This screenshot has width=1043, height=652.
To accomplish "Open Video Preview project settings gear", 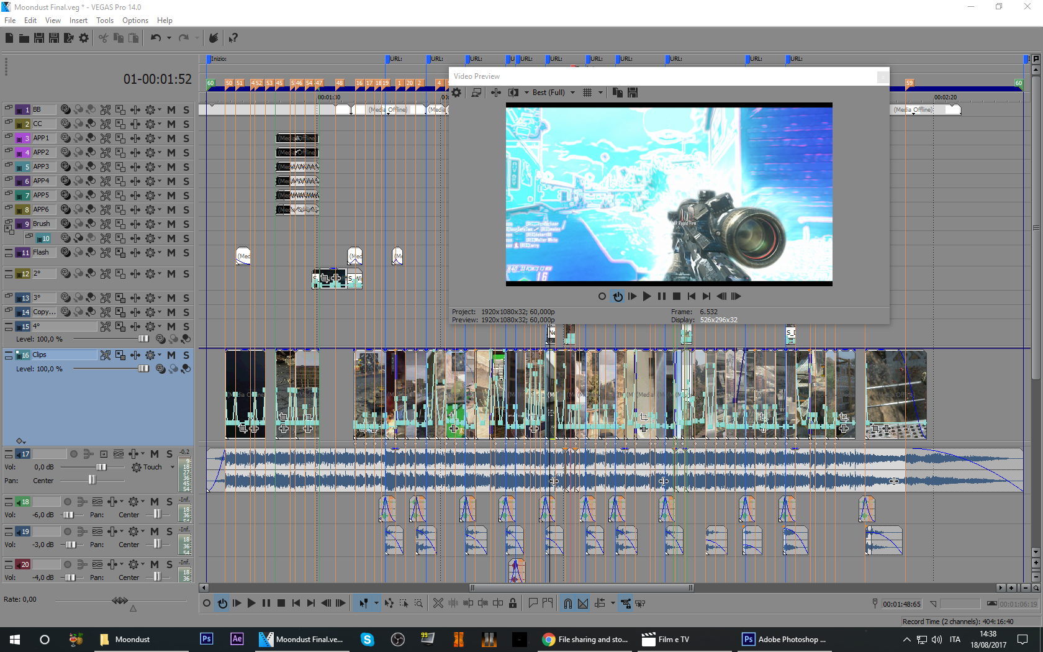I will (x=457, y=93).
